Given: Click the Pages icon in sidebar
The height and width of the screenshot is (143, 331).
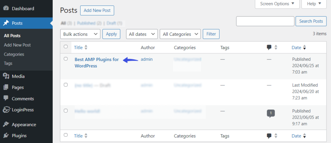Looking at the screenshot, I should point(6,87).
